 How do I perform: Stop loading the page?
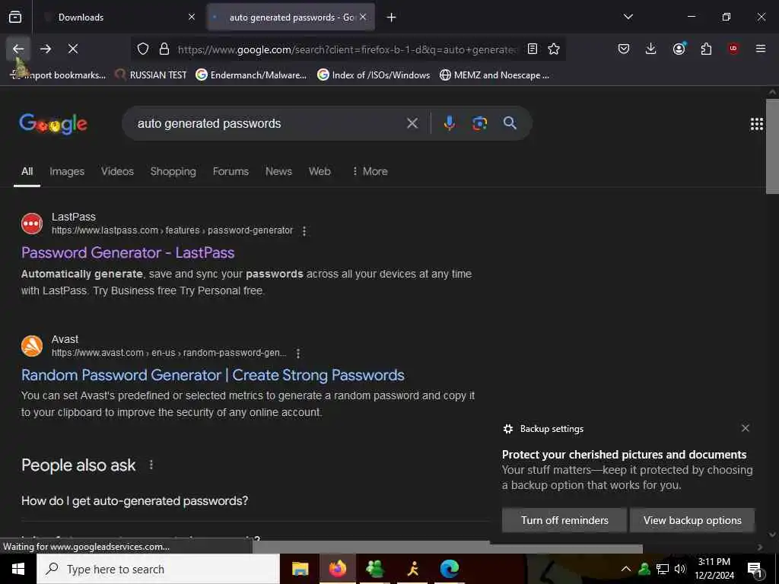click(73, 49)
